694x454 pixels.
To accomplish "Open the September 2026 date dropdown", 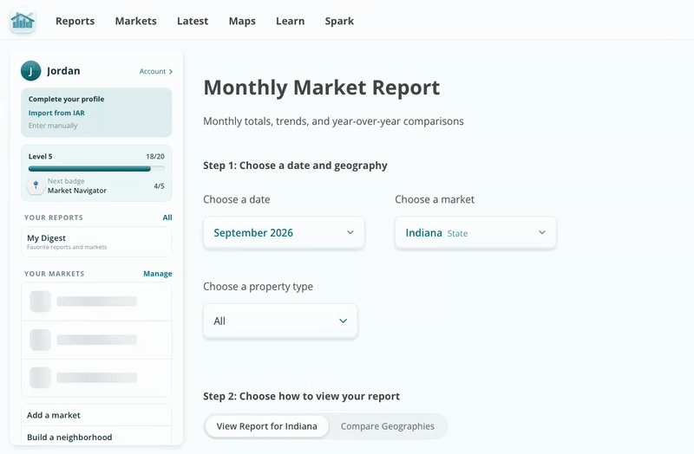I will tap(284, 232).
